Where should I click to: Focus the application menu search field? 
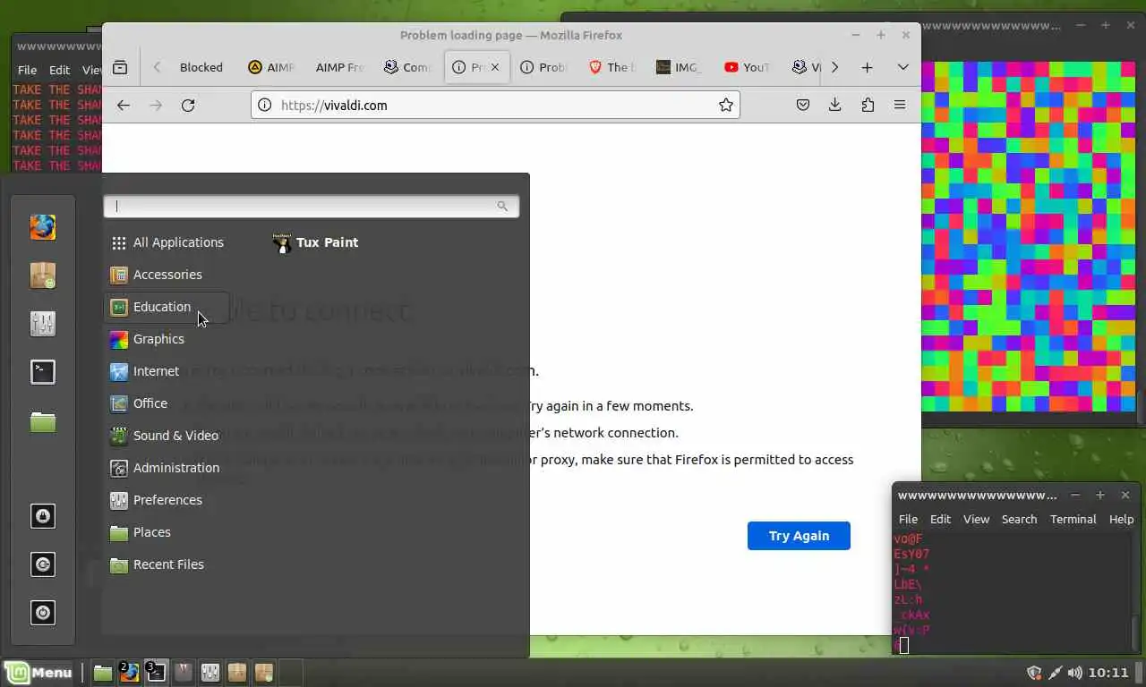click(x=311, y=206)
